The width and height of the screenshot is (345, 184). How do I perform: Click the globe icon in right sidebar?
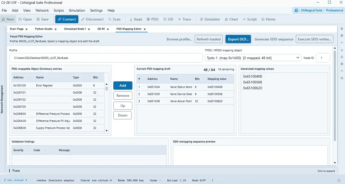(342, 64)
